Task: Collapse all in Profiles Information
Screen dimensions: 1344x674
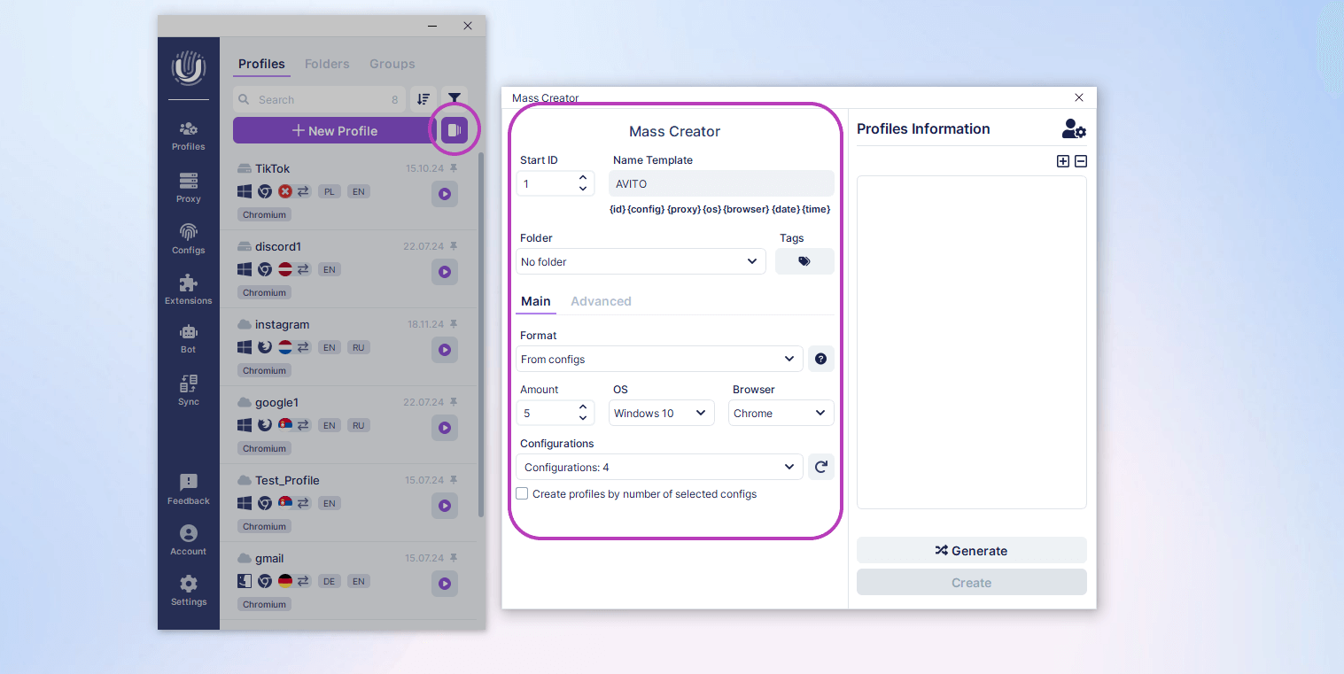Action: tap(1080, 161)
